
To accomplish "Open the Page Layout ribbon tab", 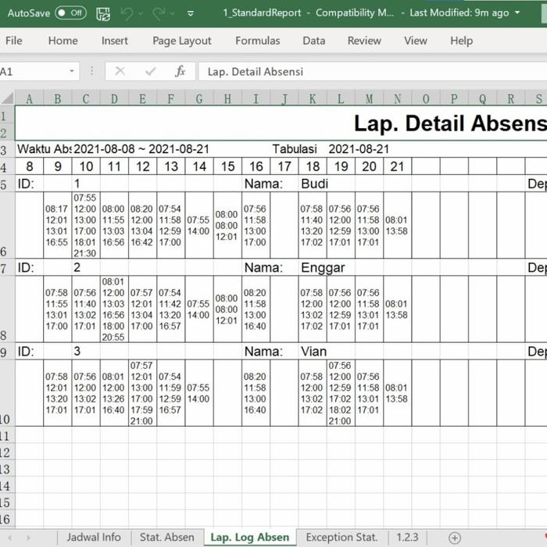I will 181,41.
